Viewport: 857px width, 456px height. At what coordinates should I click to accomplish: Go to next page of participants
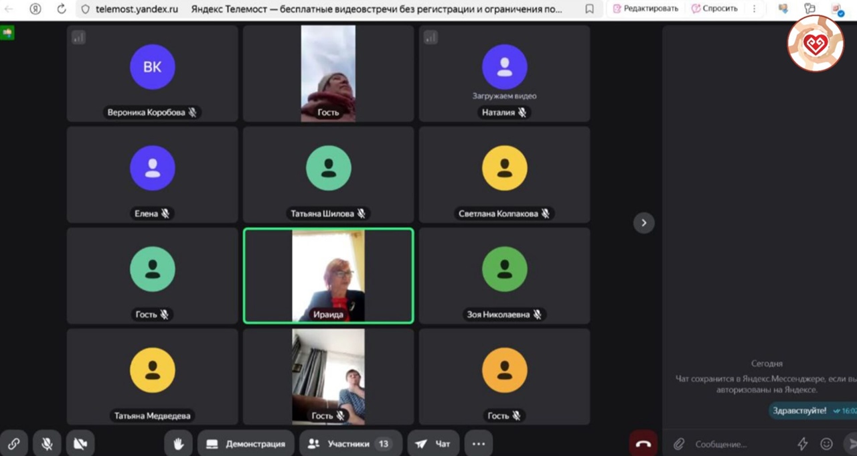coord(643,222)
